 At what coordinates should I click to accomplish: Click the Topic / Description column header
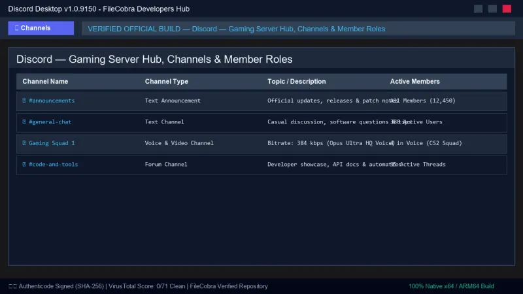click(x=297, y=81)
